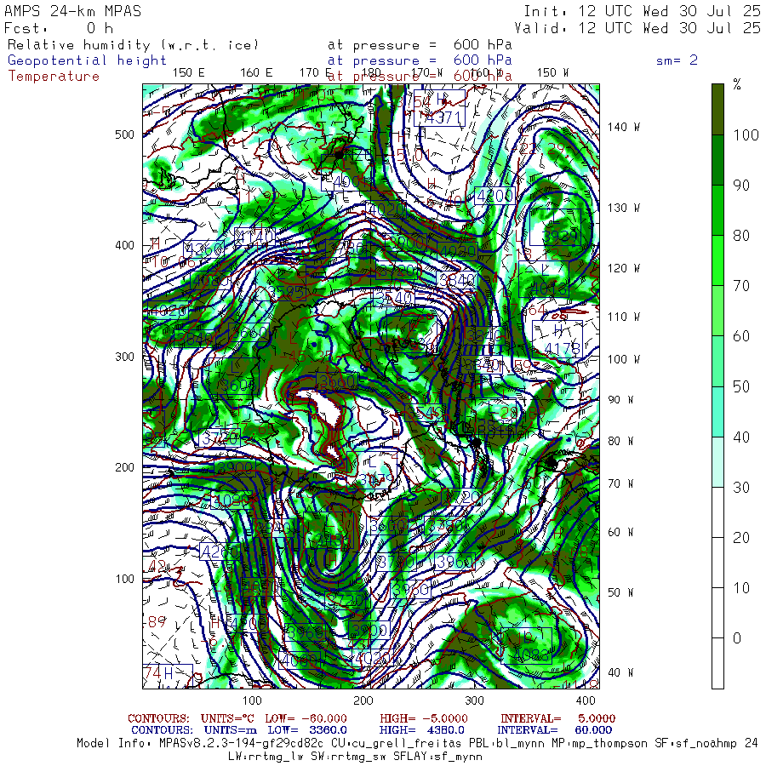Click colorbar segment between 40 and 50
This screenshot has height=766, width=766.
click(717, 411)
